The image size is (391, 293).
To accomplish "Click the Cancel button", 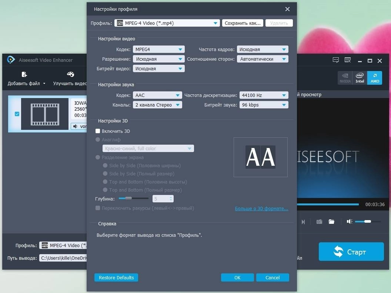I will (x=273, y=277).
